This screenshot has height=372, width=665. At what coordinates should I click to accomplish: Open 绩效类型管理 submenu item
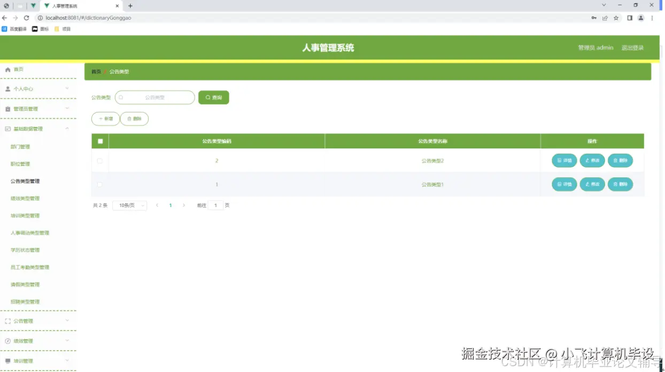point(25,199)
